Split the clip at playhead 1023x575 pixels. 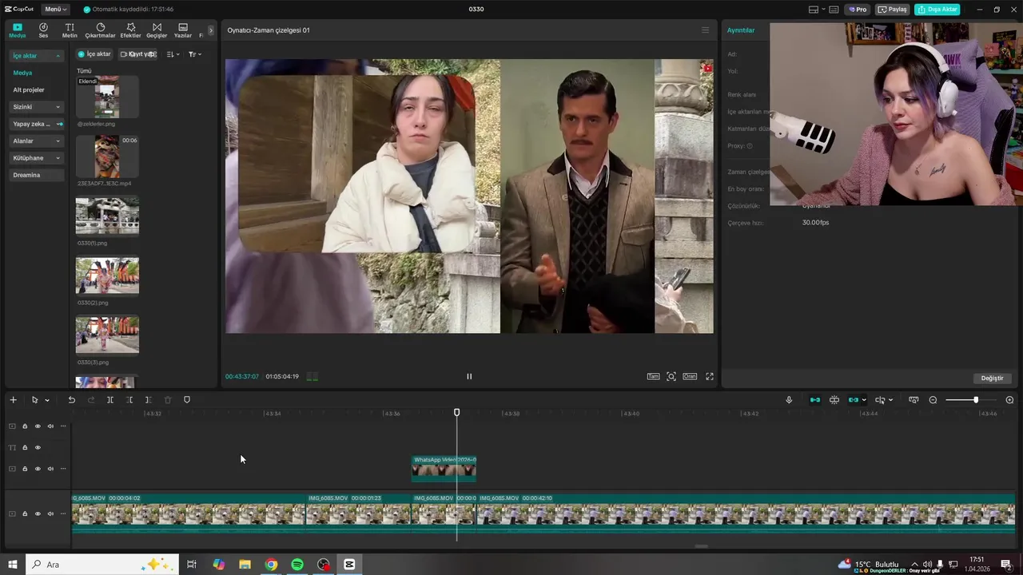pos(110,399)
